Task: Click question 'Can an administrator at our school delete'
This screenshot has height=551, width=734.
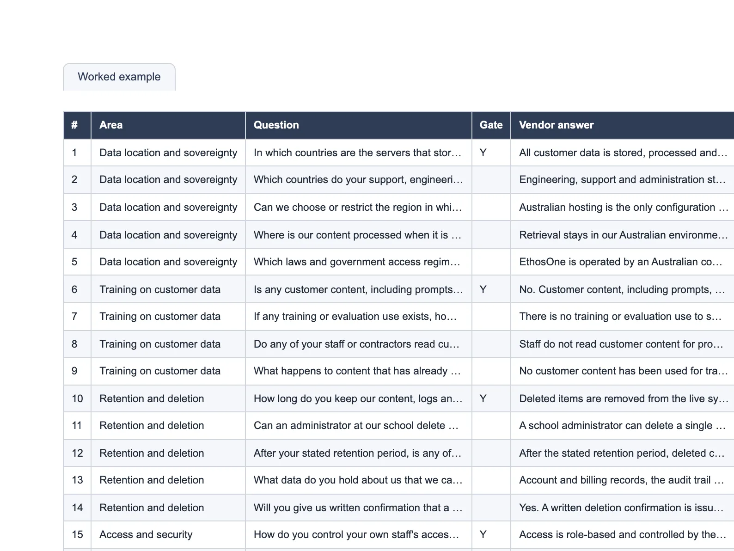Action: click(359, 426)
